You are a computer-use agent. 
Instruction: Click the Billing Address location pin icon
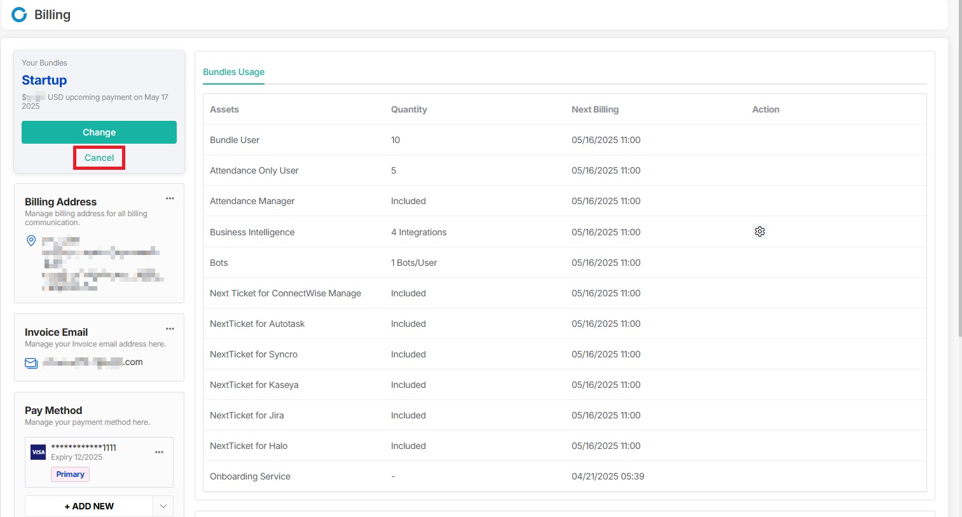(31, 240)
